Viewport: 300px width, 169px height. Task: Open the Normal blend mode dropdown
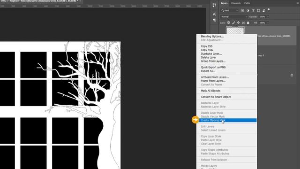[x=234, y=17]
